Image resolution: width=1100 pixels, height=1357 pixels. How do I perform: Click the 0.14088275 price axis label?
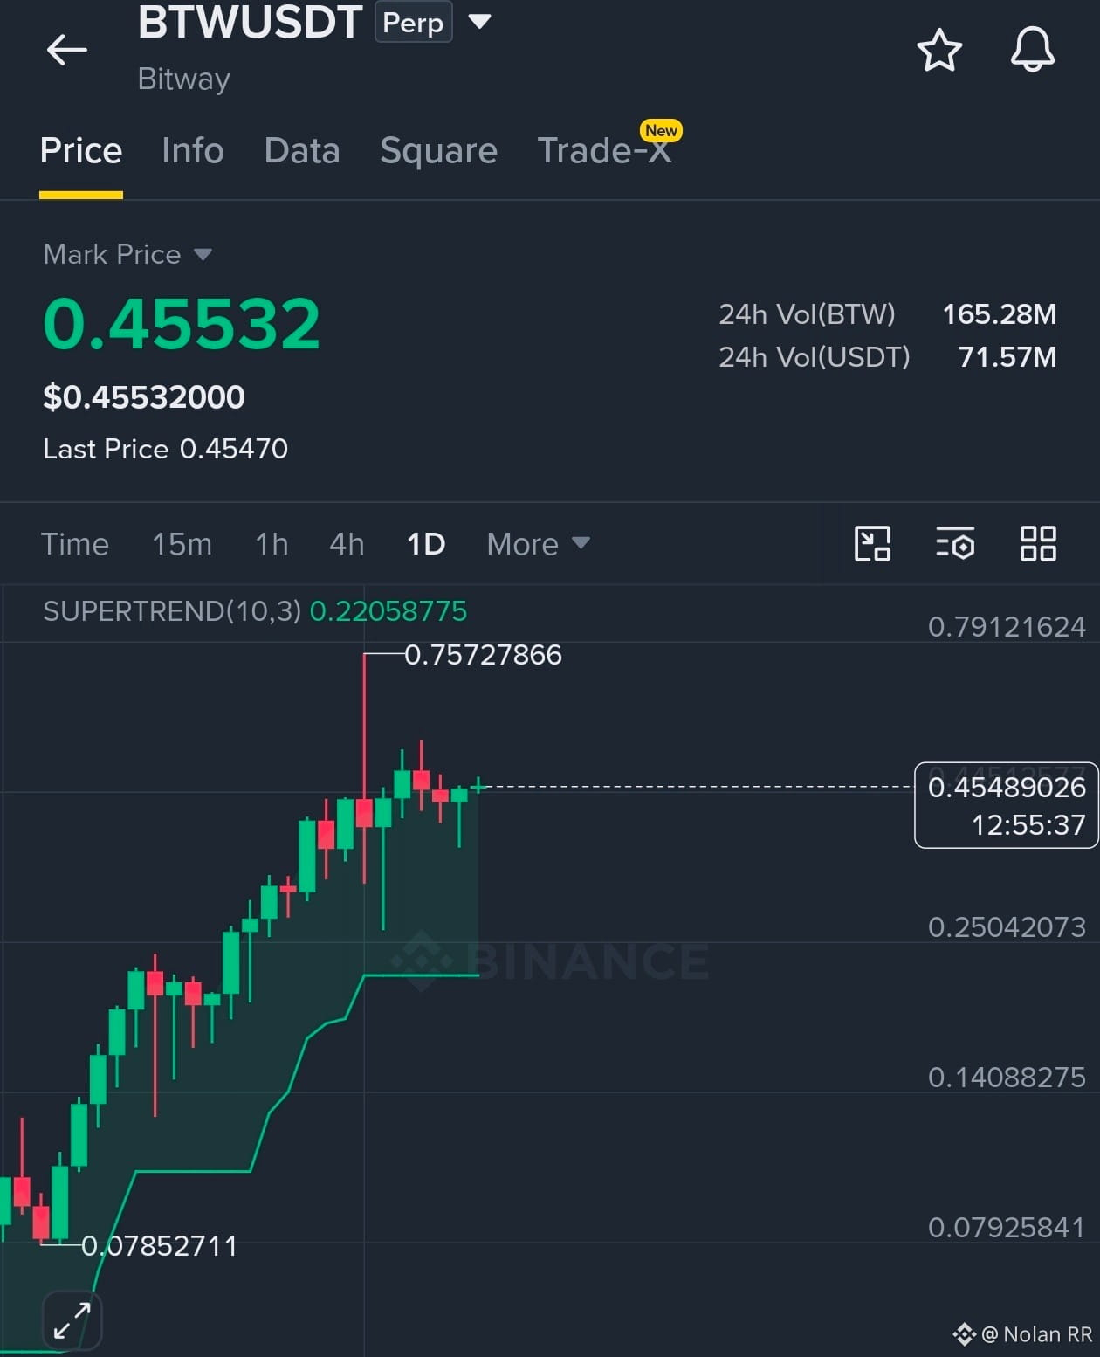pyautogui.click(x=1007, y=1078)
